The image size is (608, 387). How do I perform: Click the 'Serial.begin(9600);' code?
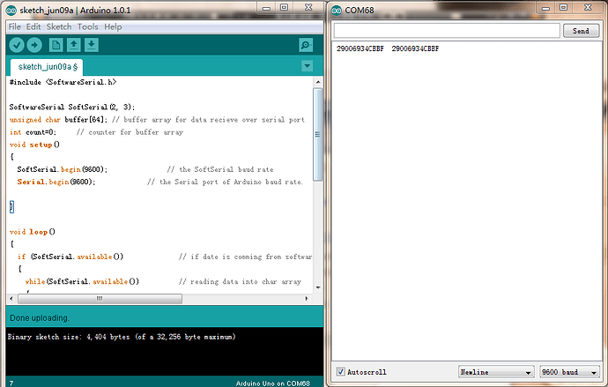(56, 182)
